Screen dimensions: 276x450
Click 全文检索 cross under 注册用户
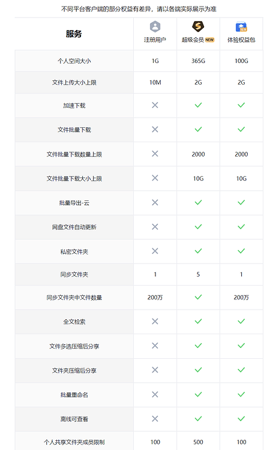[155, 321]
